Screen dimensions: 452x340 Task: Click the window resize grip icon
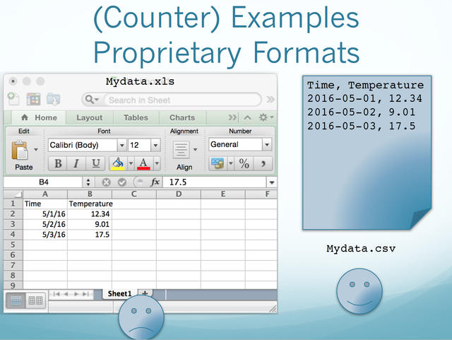[273, 308]
